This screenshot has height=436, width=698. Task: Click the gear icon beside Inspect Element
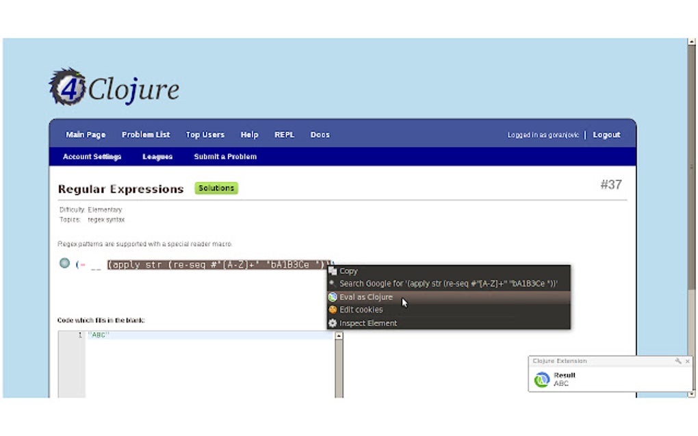tap(333, 323)
